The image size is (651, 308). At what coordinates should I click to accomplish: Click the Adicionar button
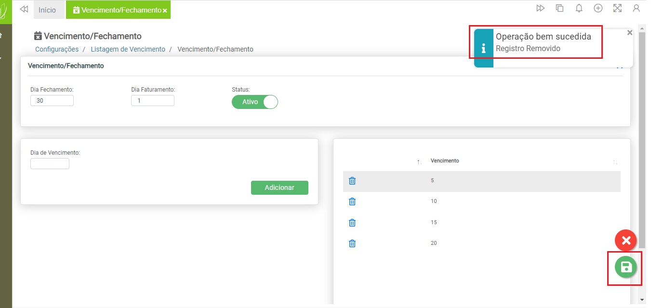coord(279,187)
